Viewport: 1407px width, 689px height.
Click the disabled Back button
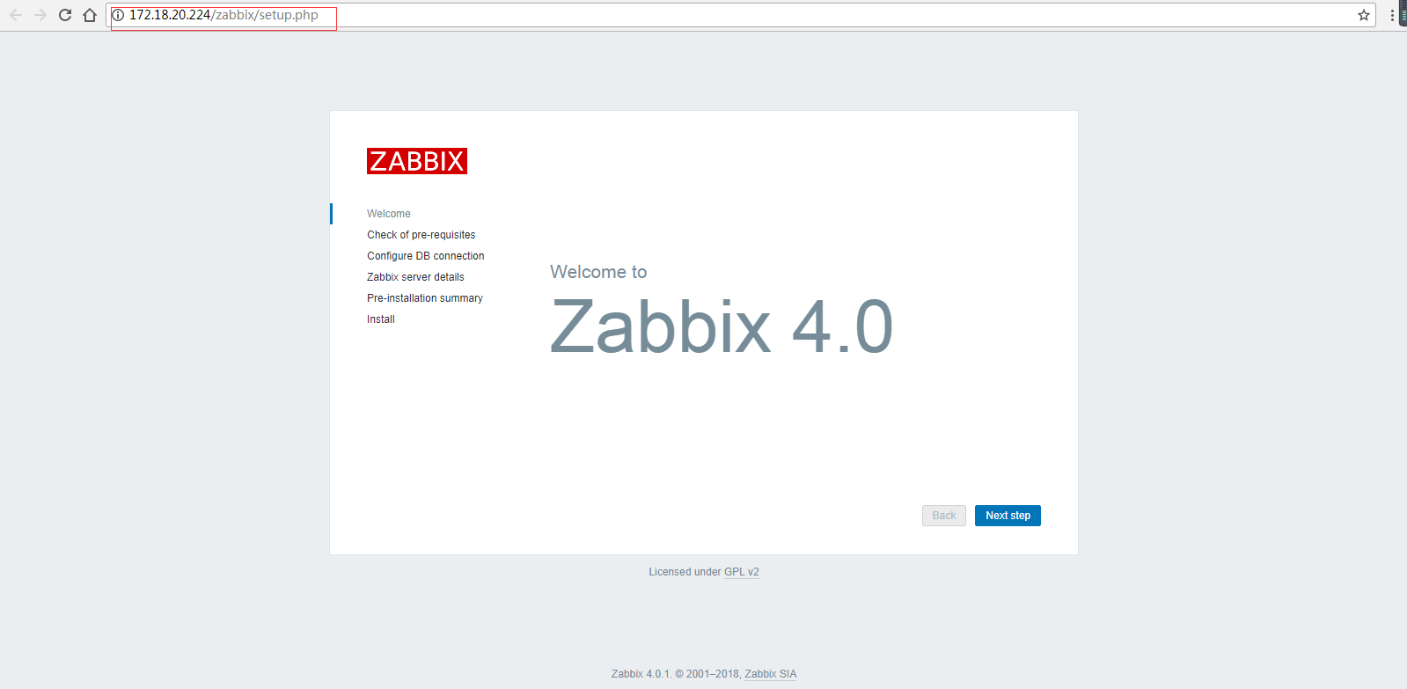tap(944, 516)
